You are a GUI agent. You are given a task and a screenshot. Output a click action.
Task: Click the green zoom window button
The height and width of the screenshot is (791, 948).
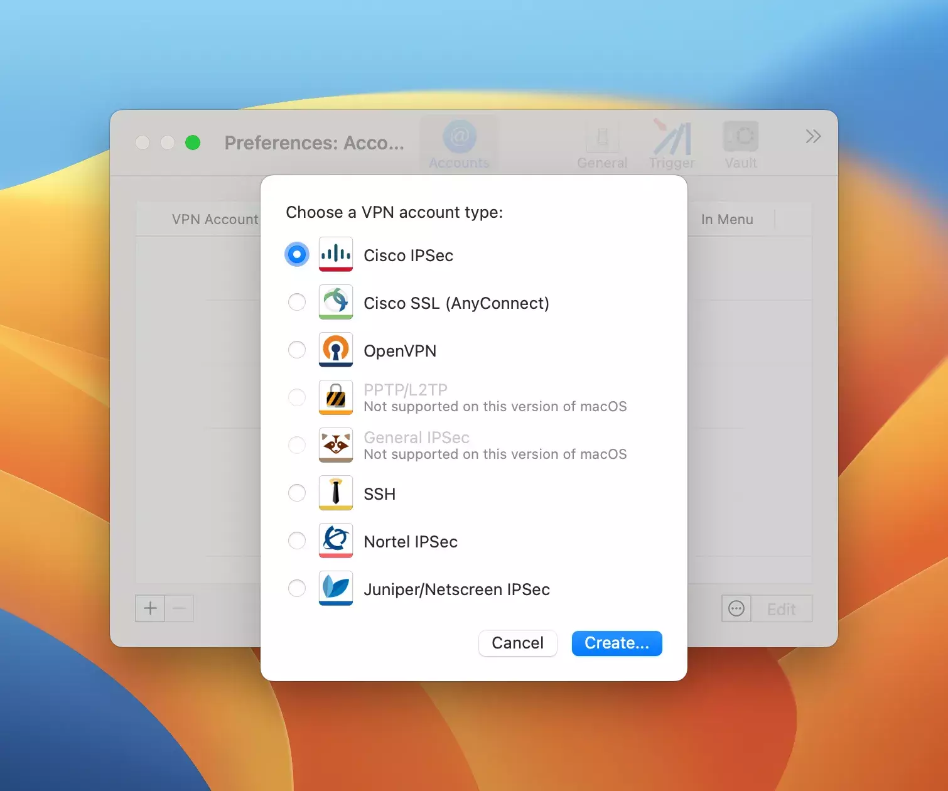click(193, 143)
